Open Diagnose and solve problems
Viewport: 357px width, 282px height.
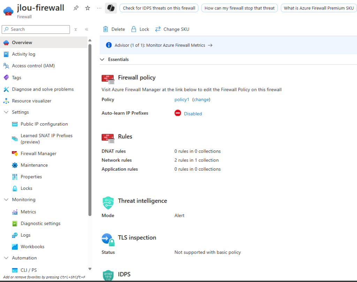coord(44,89)
